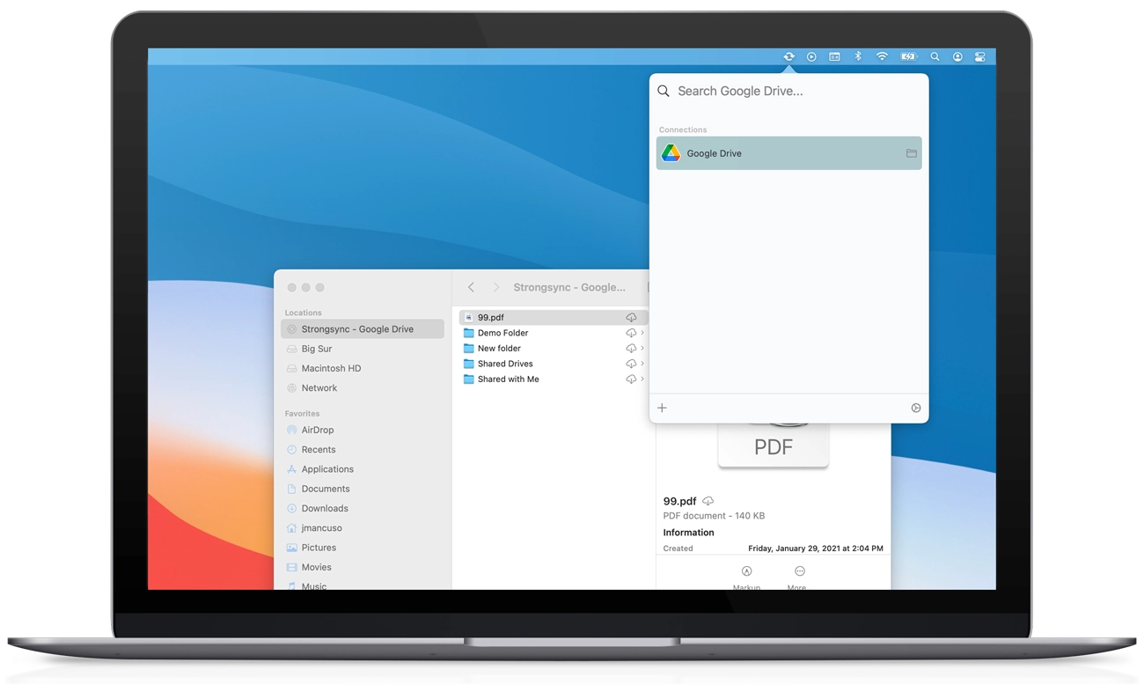Expand New folder with its chevron
Image resolution: width=1144 pixels, height=685 pixels.
[x=642, y=349]
